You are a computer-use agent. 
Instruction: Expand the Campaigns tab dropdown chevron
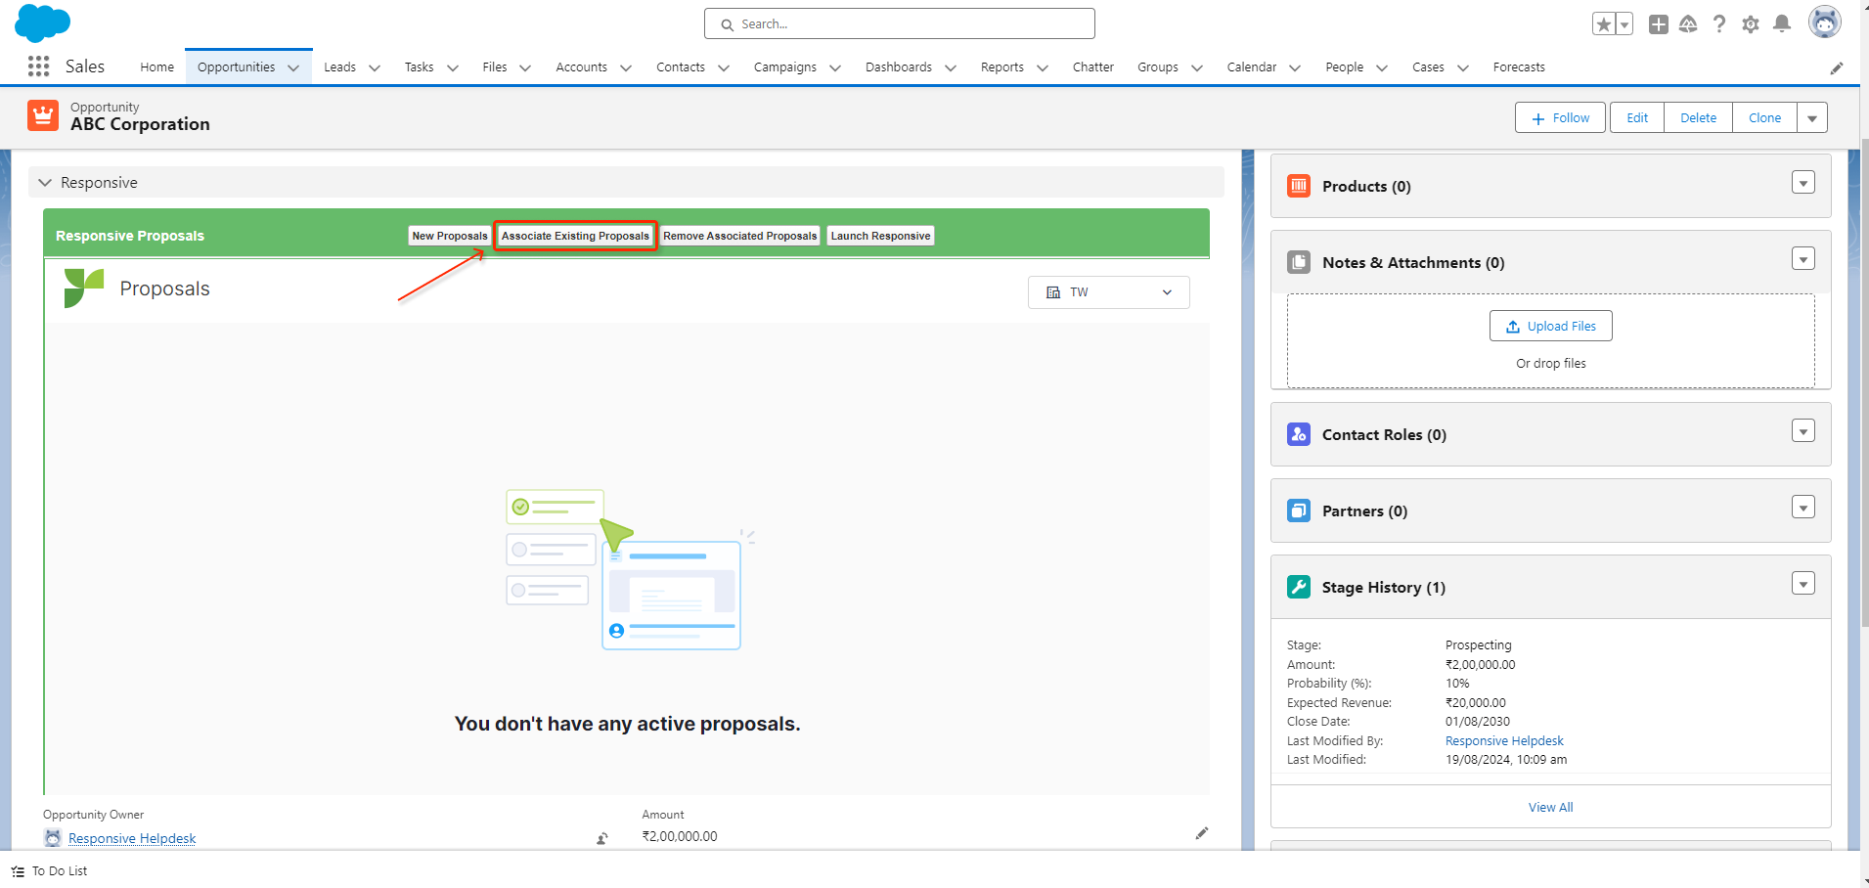click(835, 68)
